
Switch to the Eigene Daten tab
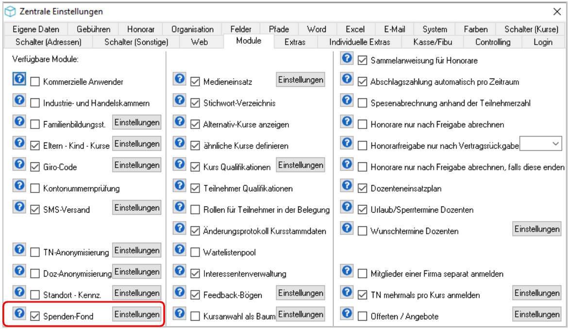(x=35, y=29)
